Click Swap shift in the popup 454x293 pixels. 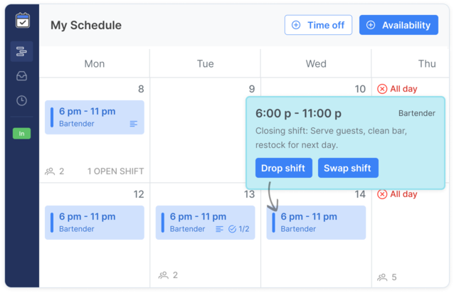pos(347,169)
